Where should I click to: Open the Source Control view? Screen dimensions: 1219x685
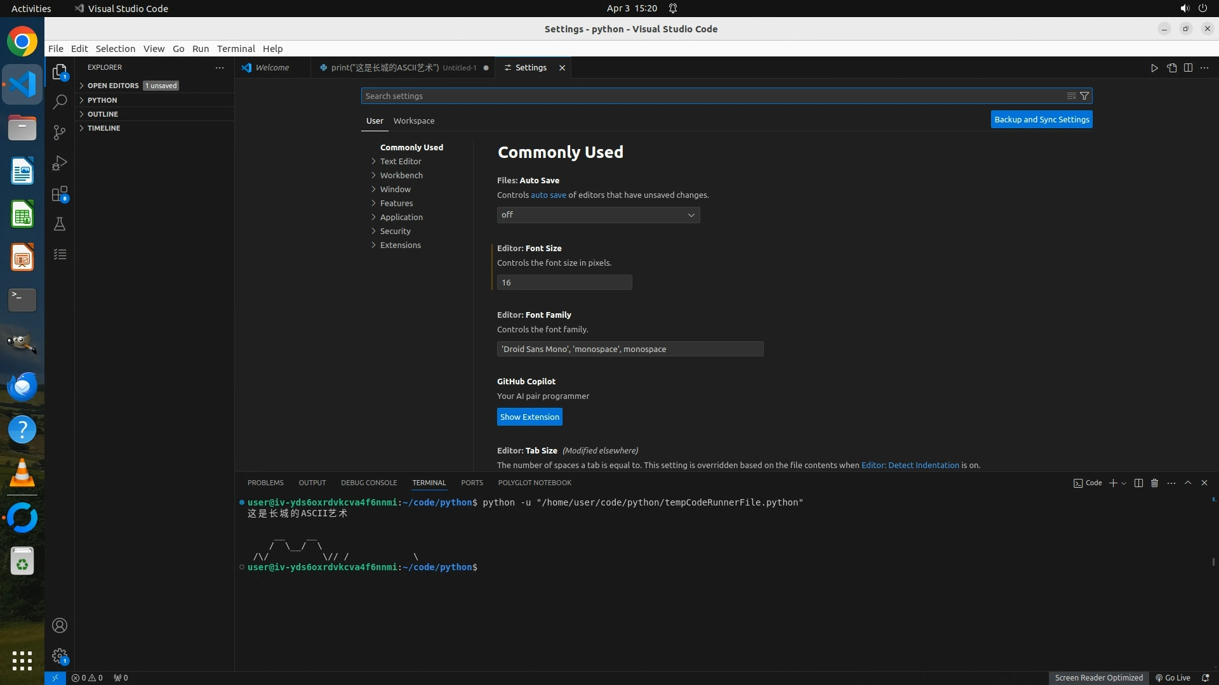60,132
